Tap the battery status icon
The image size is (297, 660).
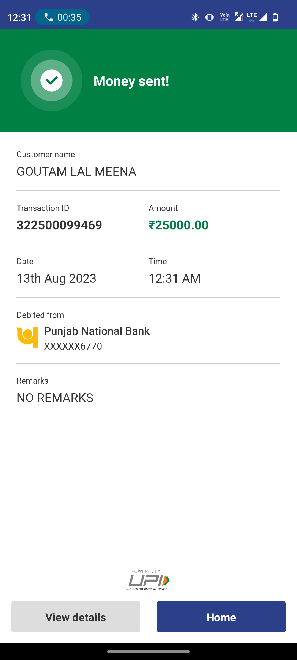pos(275,17)
